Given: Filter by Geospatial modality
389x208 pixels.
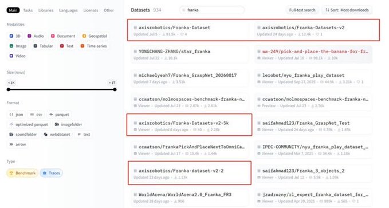Looking at the screenshot, I should point(95,36).
